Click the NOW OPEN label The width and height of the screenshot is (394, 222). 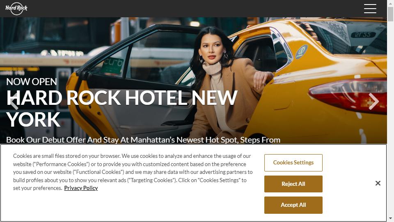pos(32,81)
